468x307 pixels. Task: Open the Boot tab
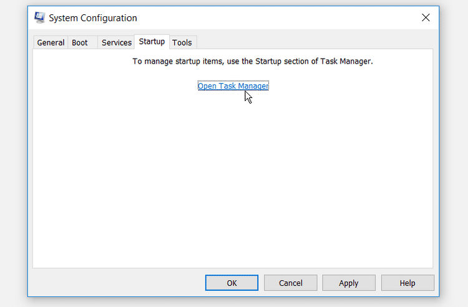click(x=80, y=42)
